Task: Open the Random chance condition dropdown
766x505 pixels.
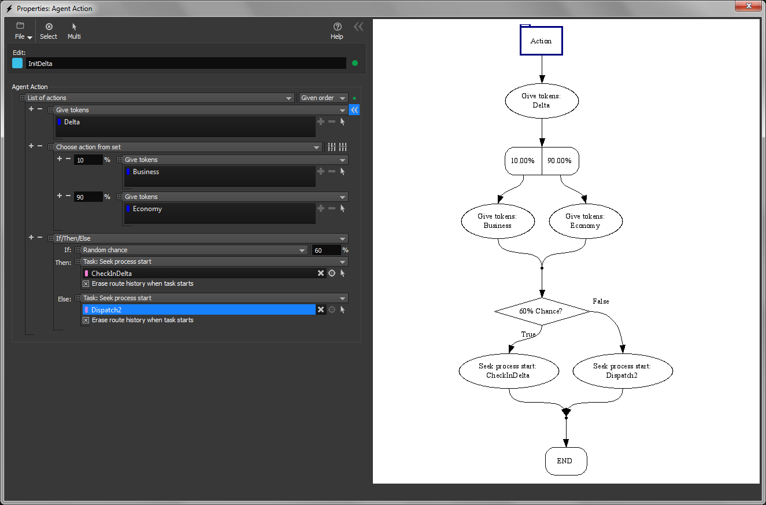Action: point(194,250)
